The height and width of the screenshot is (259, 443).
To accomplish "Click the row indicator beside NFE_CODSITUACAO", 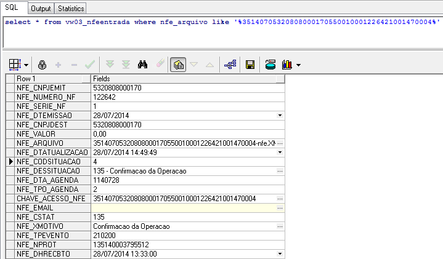I will pyautogui.click(x=10, y=162).
